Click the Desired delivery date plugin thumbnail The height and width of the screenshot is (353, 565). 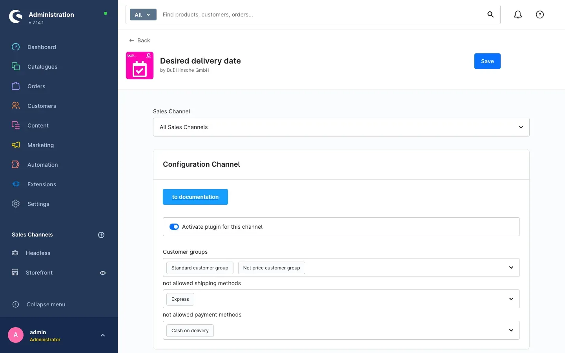[x=140, y=66]
